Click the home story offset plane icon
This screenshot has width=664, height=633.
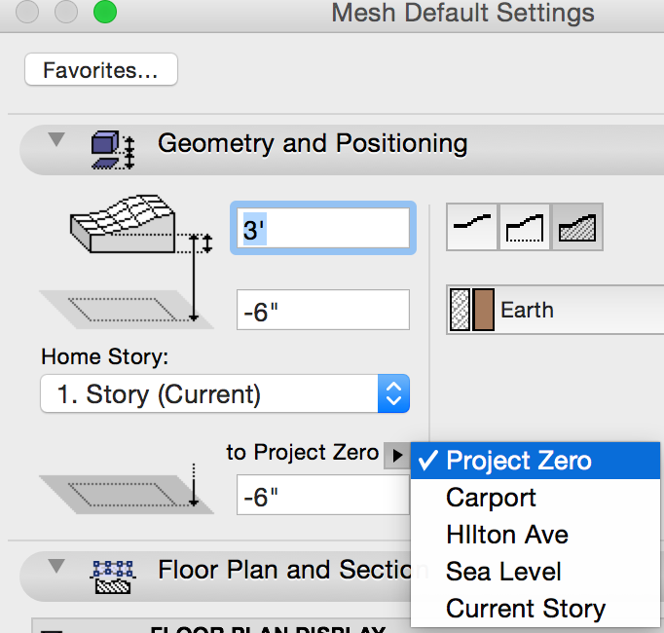(x=119, y=307)
